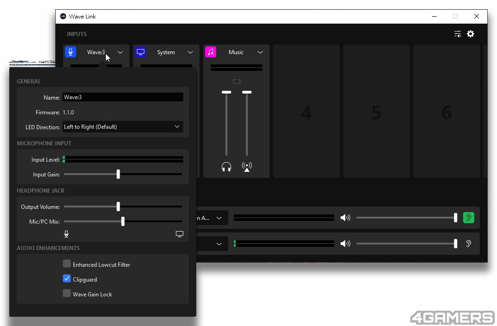The width and height of the screenshot is (497, 326).
Task: Click the upper output volume slider handle
Action: pyautogui.click(x=456, y=218)
